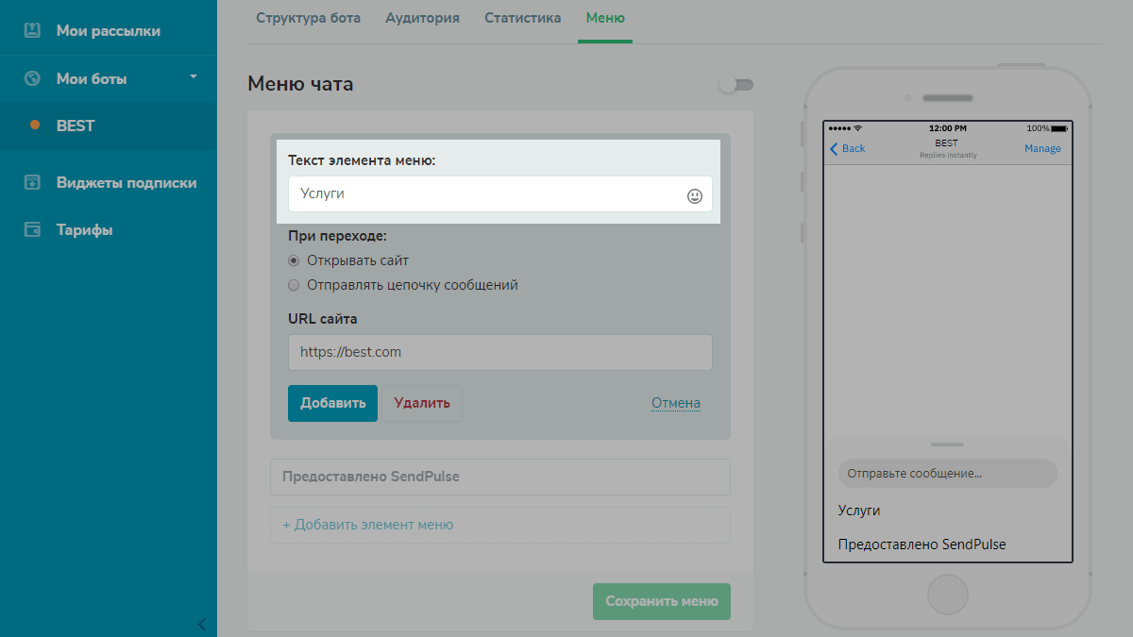Image resolution: width=1133 pixels, height=637 pixels.
Task: Select the "Открывать сайт" radio option
Action: click(294, 260)
